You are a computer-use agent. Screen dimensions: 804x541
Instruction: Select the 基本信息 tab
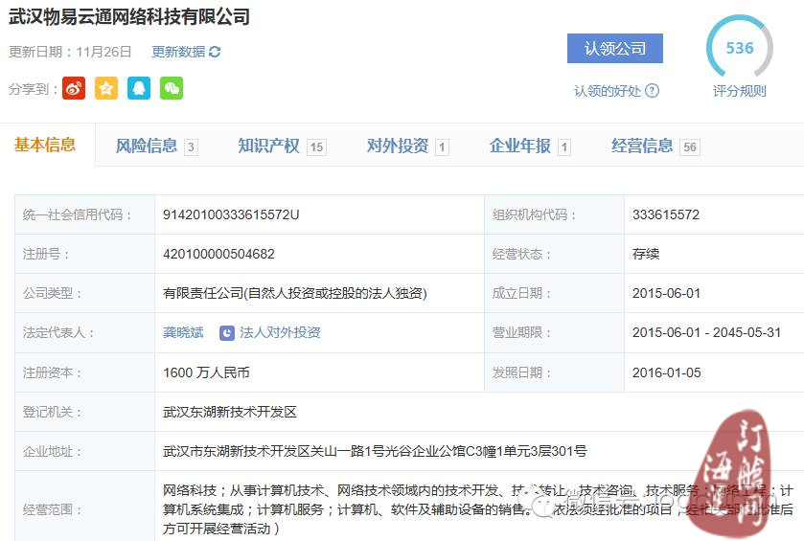tap(45, 145)
